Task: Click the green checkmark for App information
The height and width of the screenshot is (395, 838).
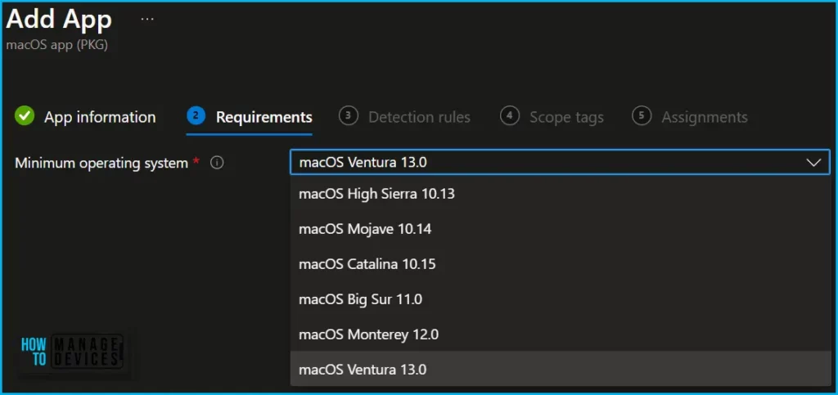Action: tap(24, 115)
